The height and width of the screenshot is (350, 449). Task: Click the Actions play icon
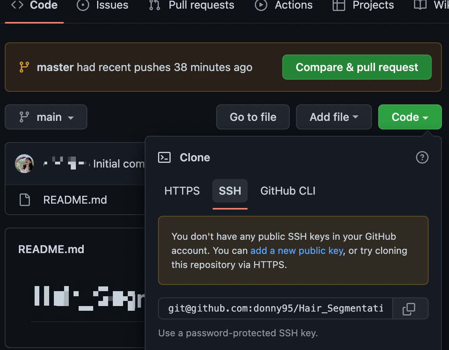261,5
